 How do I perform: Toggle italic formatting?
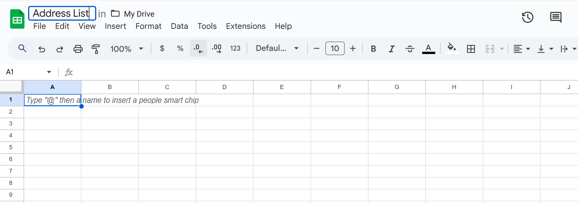[x=391, y=49]
